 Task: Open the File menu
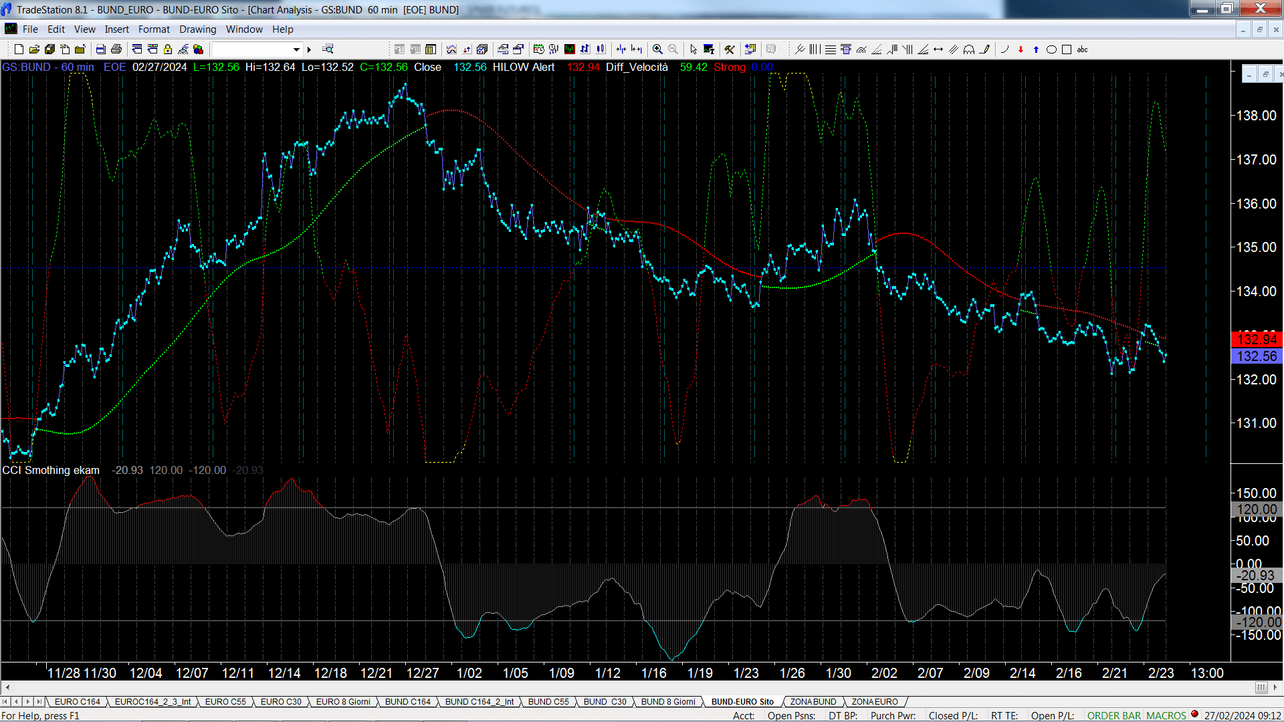pos(30,29)
